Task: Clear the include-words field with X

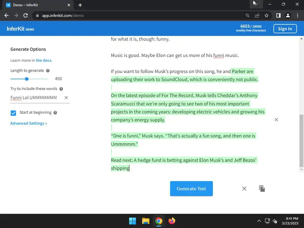Action: (x=66, y=98)
